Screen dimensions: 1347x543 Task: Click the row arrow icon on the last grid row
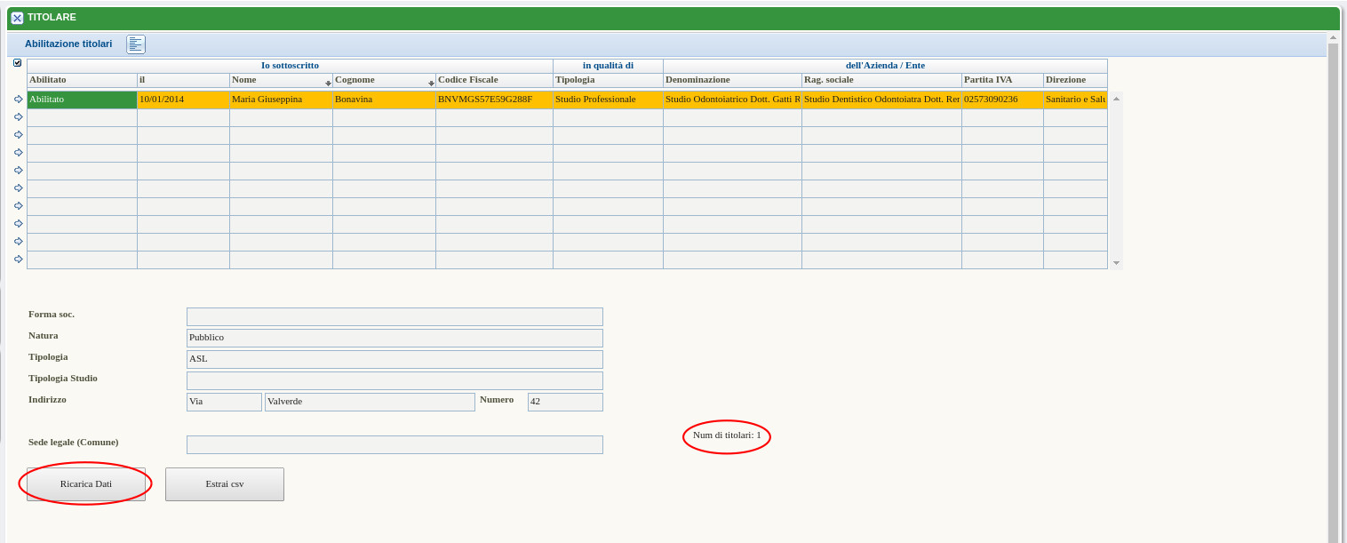point(19,260)
